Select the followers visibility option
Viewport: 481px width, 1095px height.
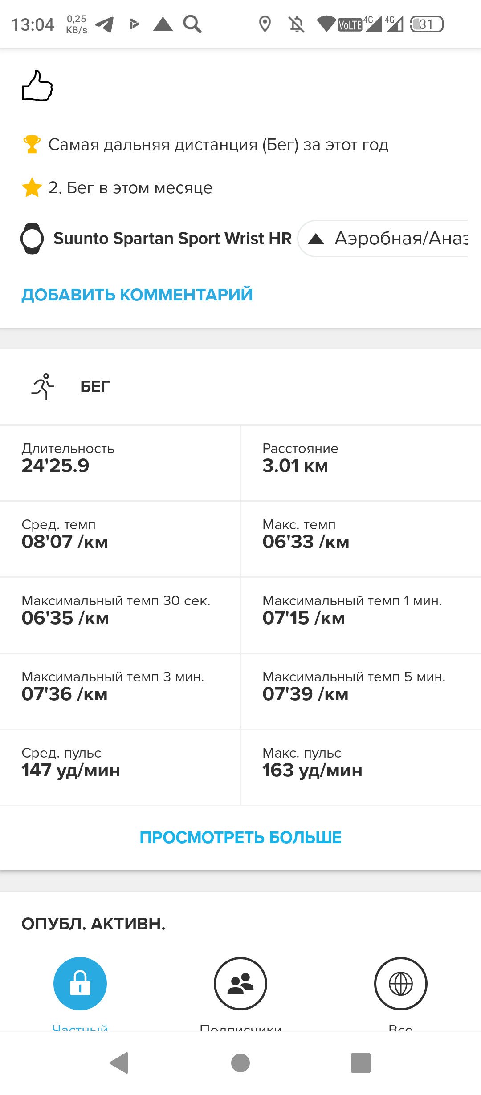pyautogui.click(x=240, y=983)
